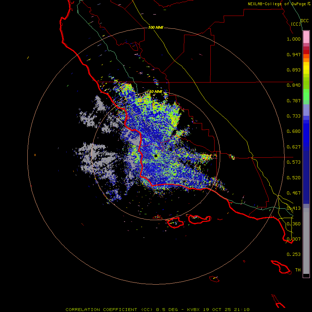
Task: Click the 0.787 scale value
Action: pos(294,101)
